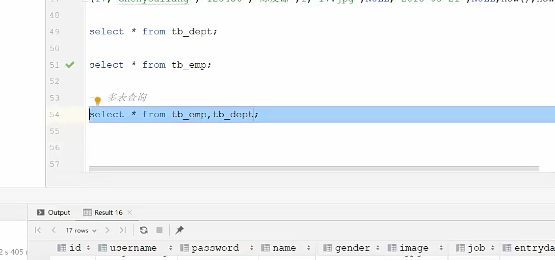The image size is (555, 260).
Task: Click the green checkmark on line 51
Action: 70,65
